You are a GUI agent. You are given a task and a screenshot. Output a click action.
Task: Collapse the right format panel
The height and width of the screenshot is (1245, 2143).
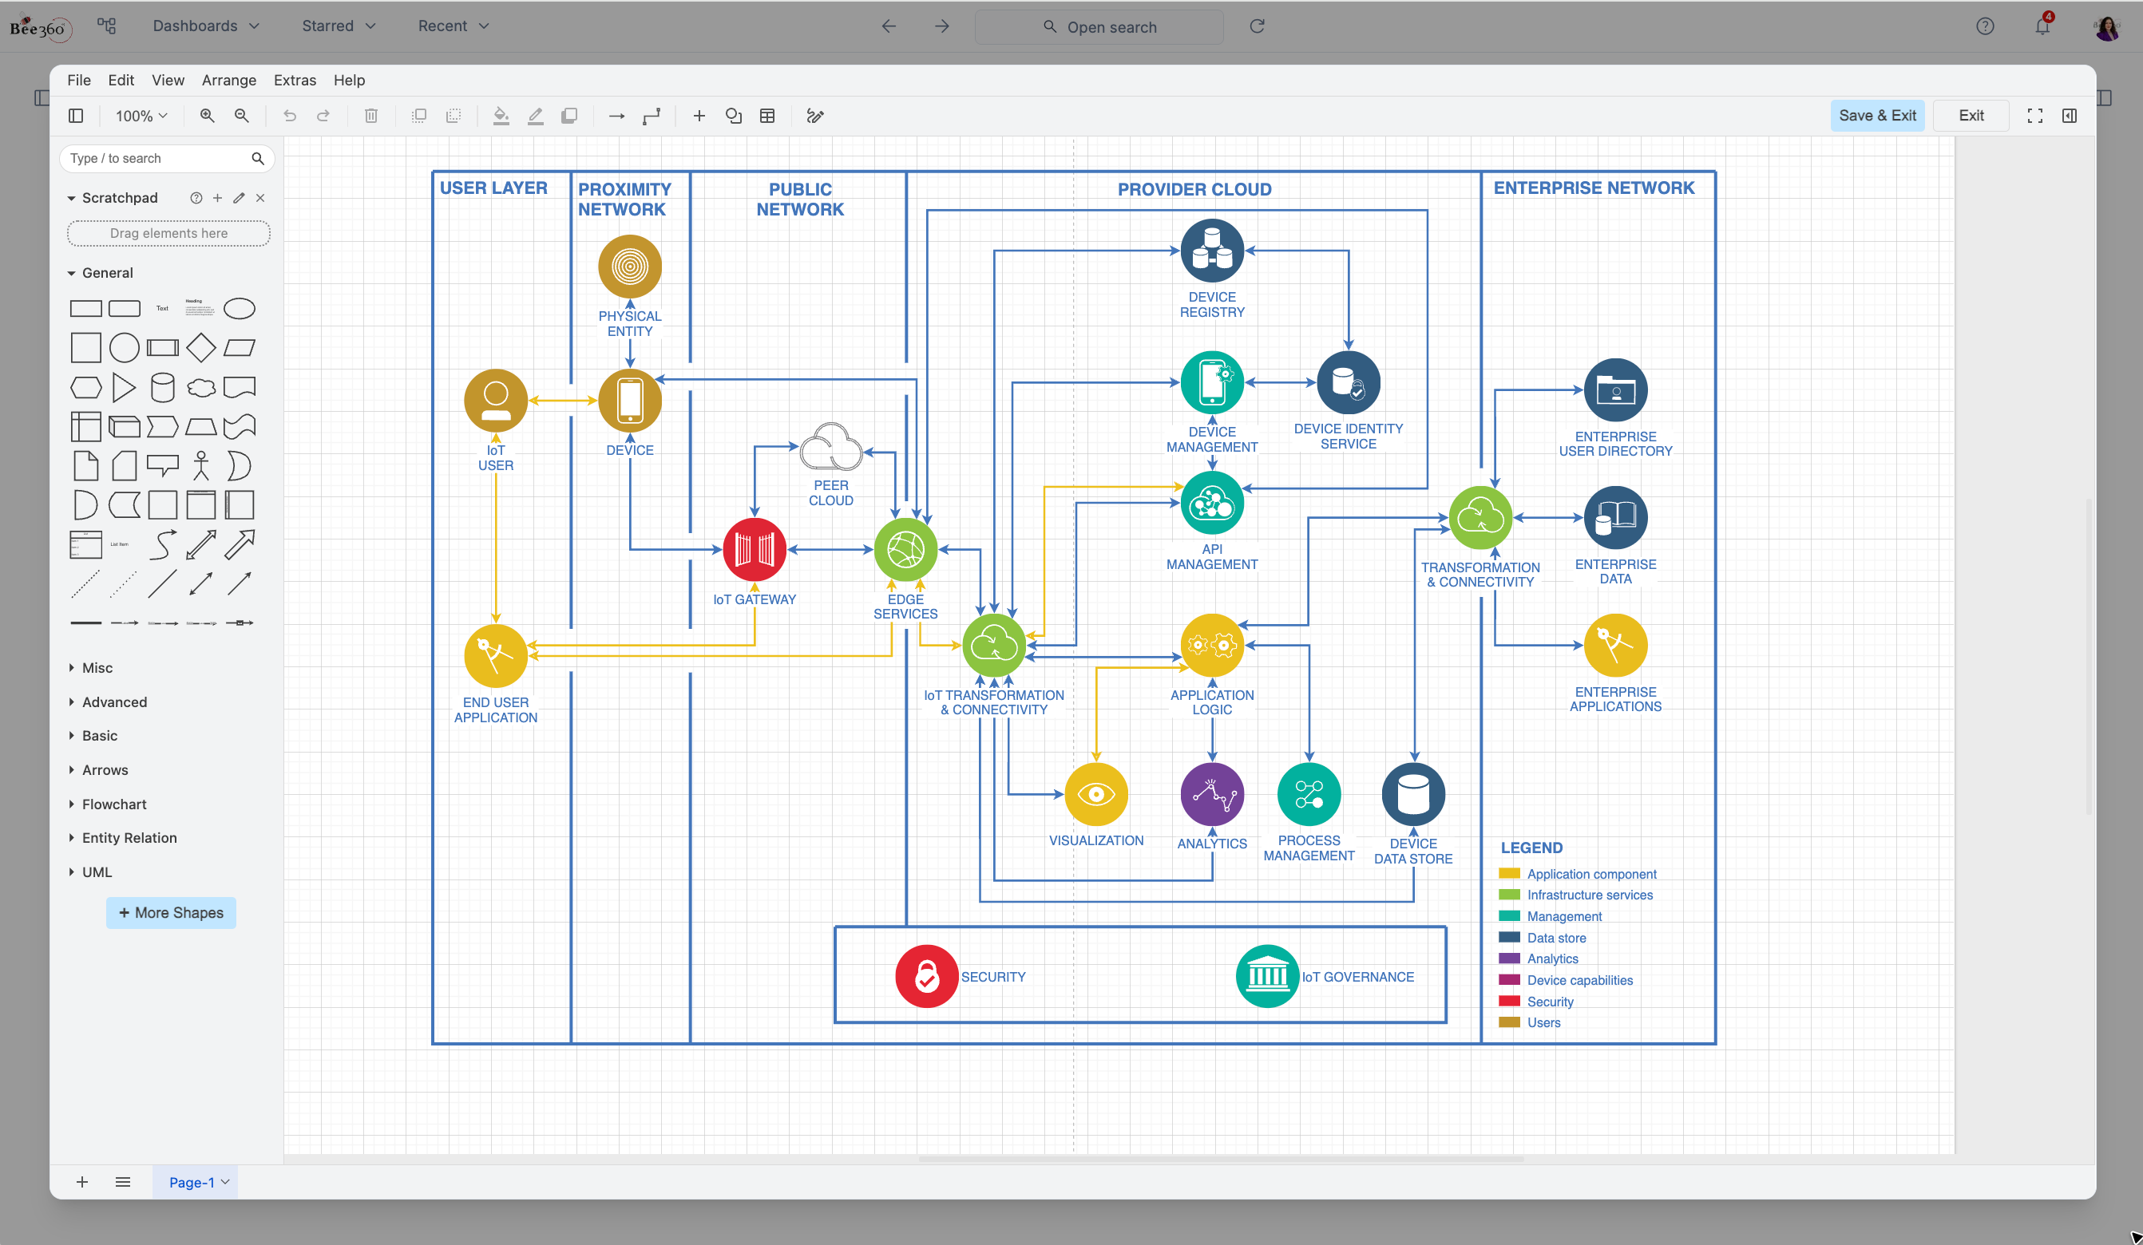coord(2070,116)
